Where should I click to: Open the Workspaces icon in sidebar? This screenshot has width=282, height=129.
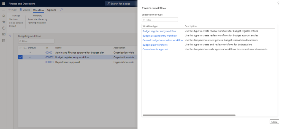4,34
